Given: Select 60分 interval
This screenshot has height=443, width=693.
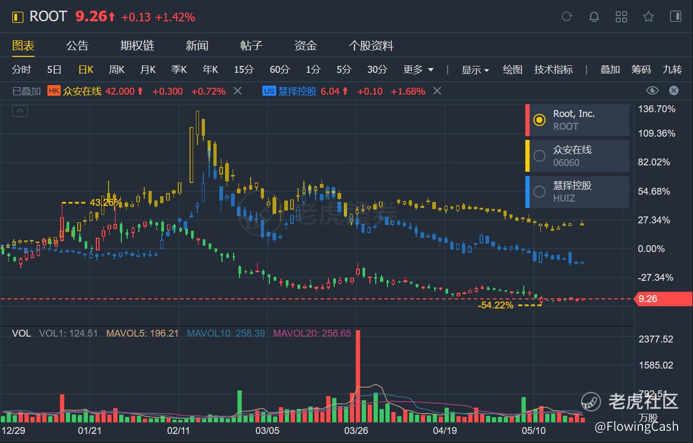Looking at the screenshot, I should (280, 70).
